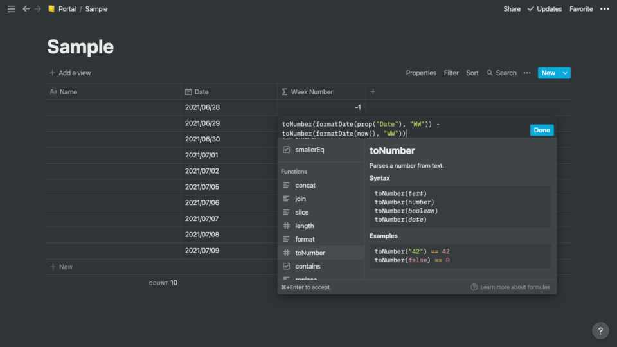Open the Filter options

pyautogui.click(x=451, y=73)
